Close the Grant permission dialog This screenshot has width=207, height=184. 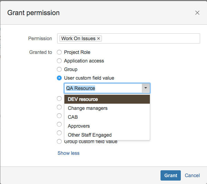[197, 13]
